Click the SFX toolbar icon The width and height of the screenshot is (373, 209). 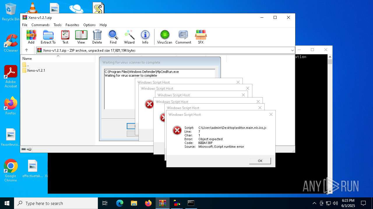[201, 37]
